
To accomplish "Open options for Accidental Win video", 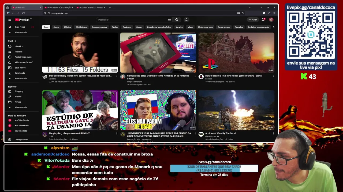I will point(273,134).
